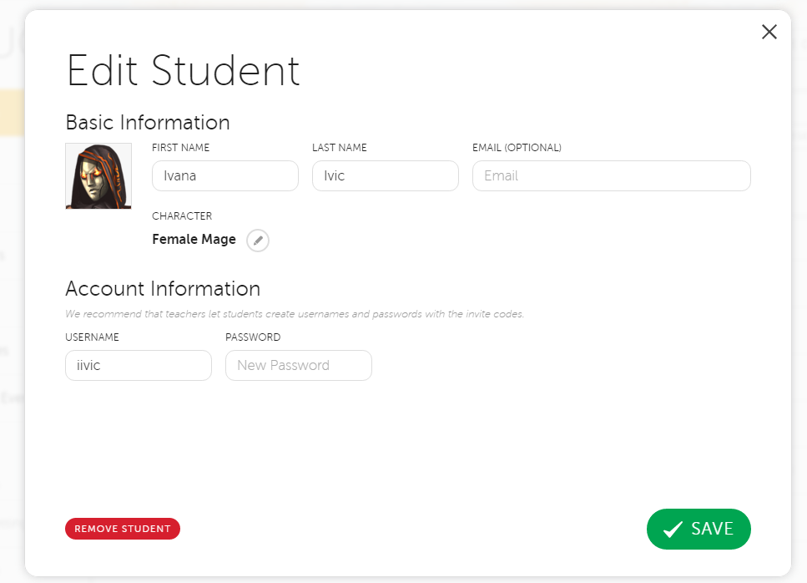
Task: Focus the First Name field containing Ivana
Action: click(224, 176)
